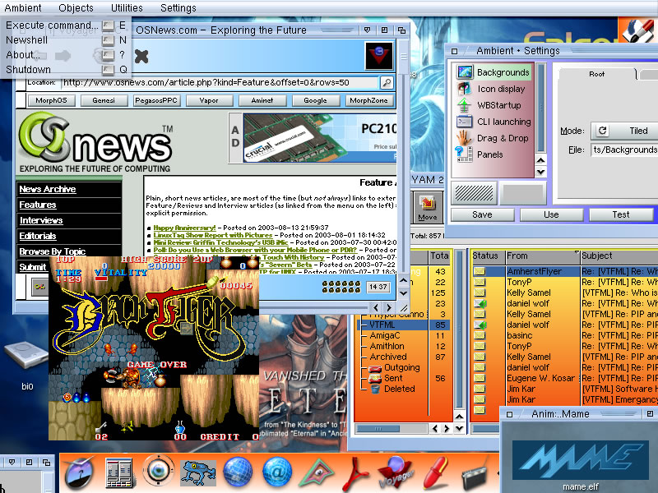Click the Ambient settings list vertical scrollbar
Screen dimensions: 658x493
coord(541,108)
